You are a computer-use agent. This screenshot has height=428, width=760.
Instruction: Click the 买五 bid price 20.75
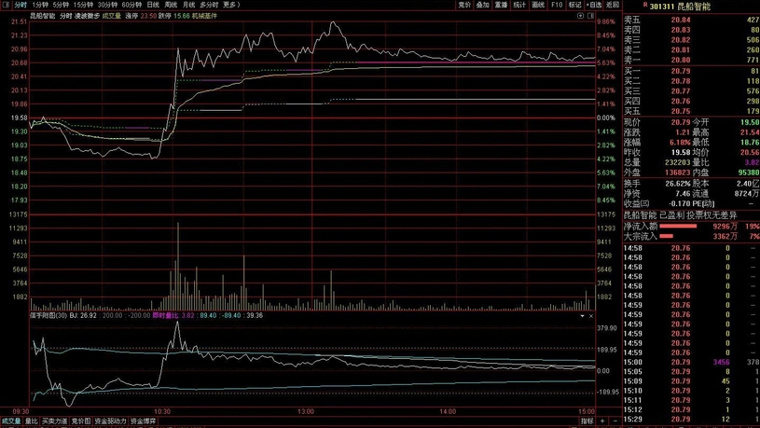681,111
